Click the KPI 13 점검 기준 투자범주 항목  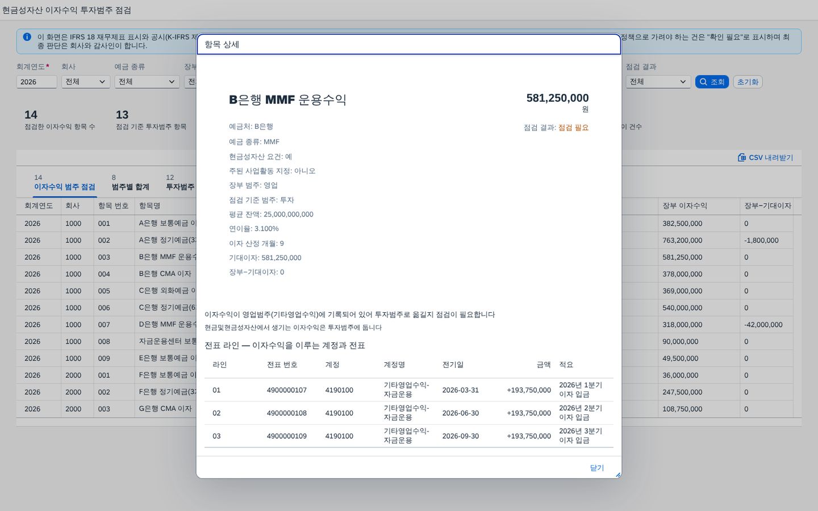click(x=151, y=120)
